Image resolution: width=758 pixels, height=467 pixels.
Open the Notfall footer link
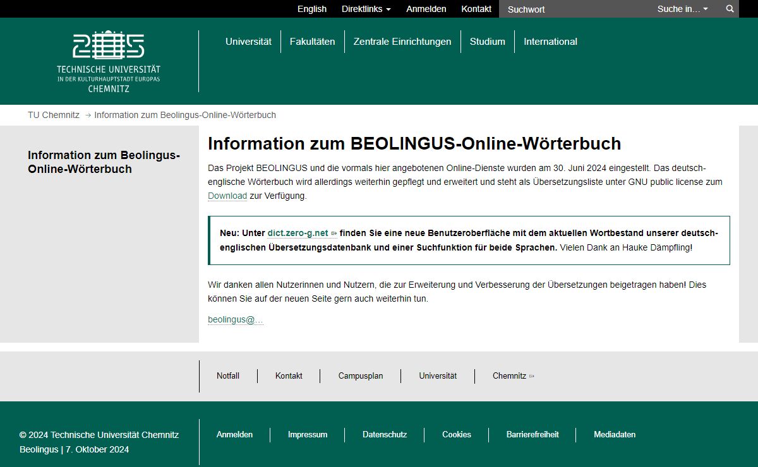pos(228,376)
